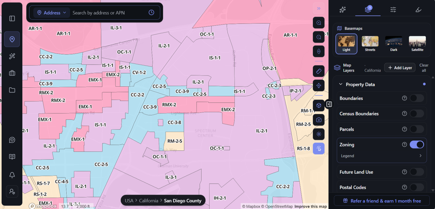Open search history clock icon
The height and width of the screenshot is (209, 435).
151,13
